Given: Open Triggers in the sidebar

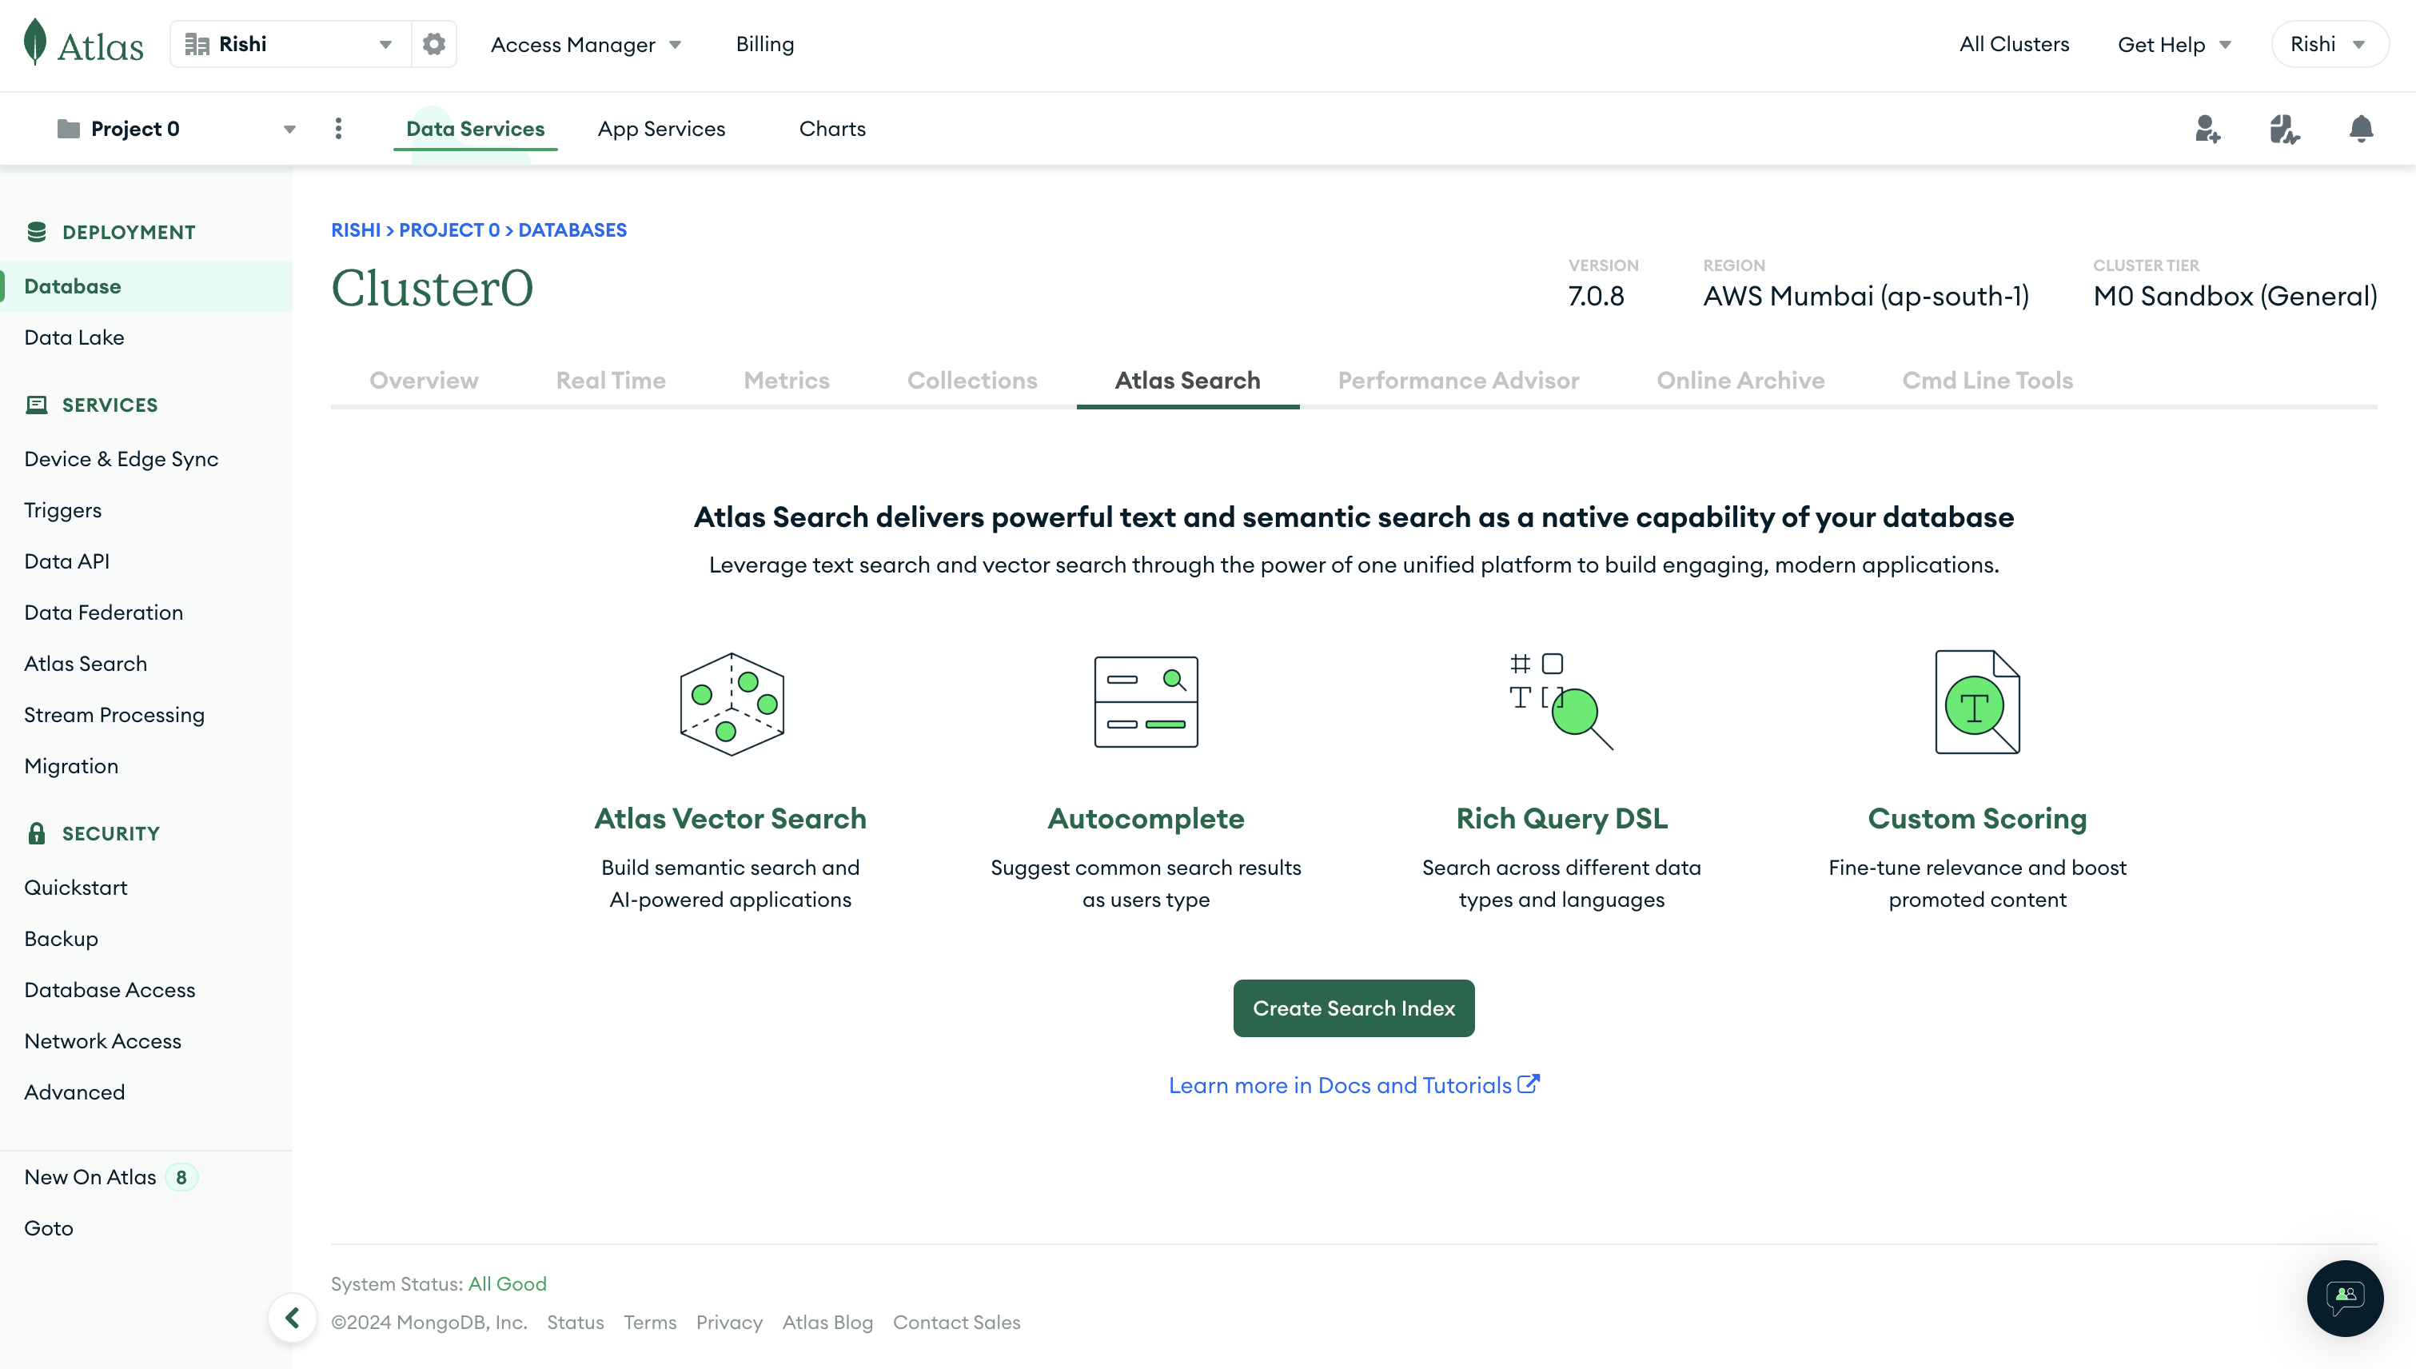Looking at the screenshot, I should 63,510.
